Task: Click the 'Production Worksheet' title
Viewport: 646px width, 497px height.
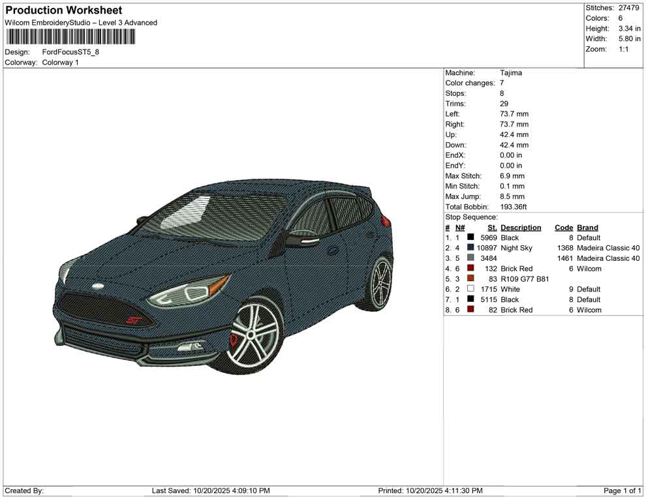Action: 64,10
